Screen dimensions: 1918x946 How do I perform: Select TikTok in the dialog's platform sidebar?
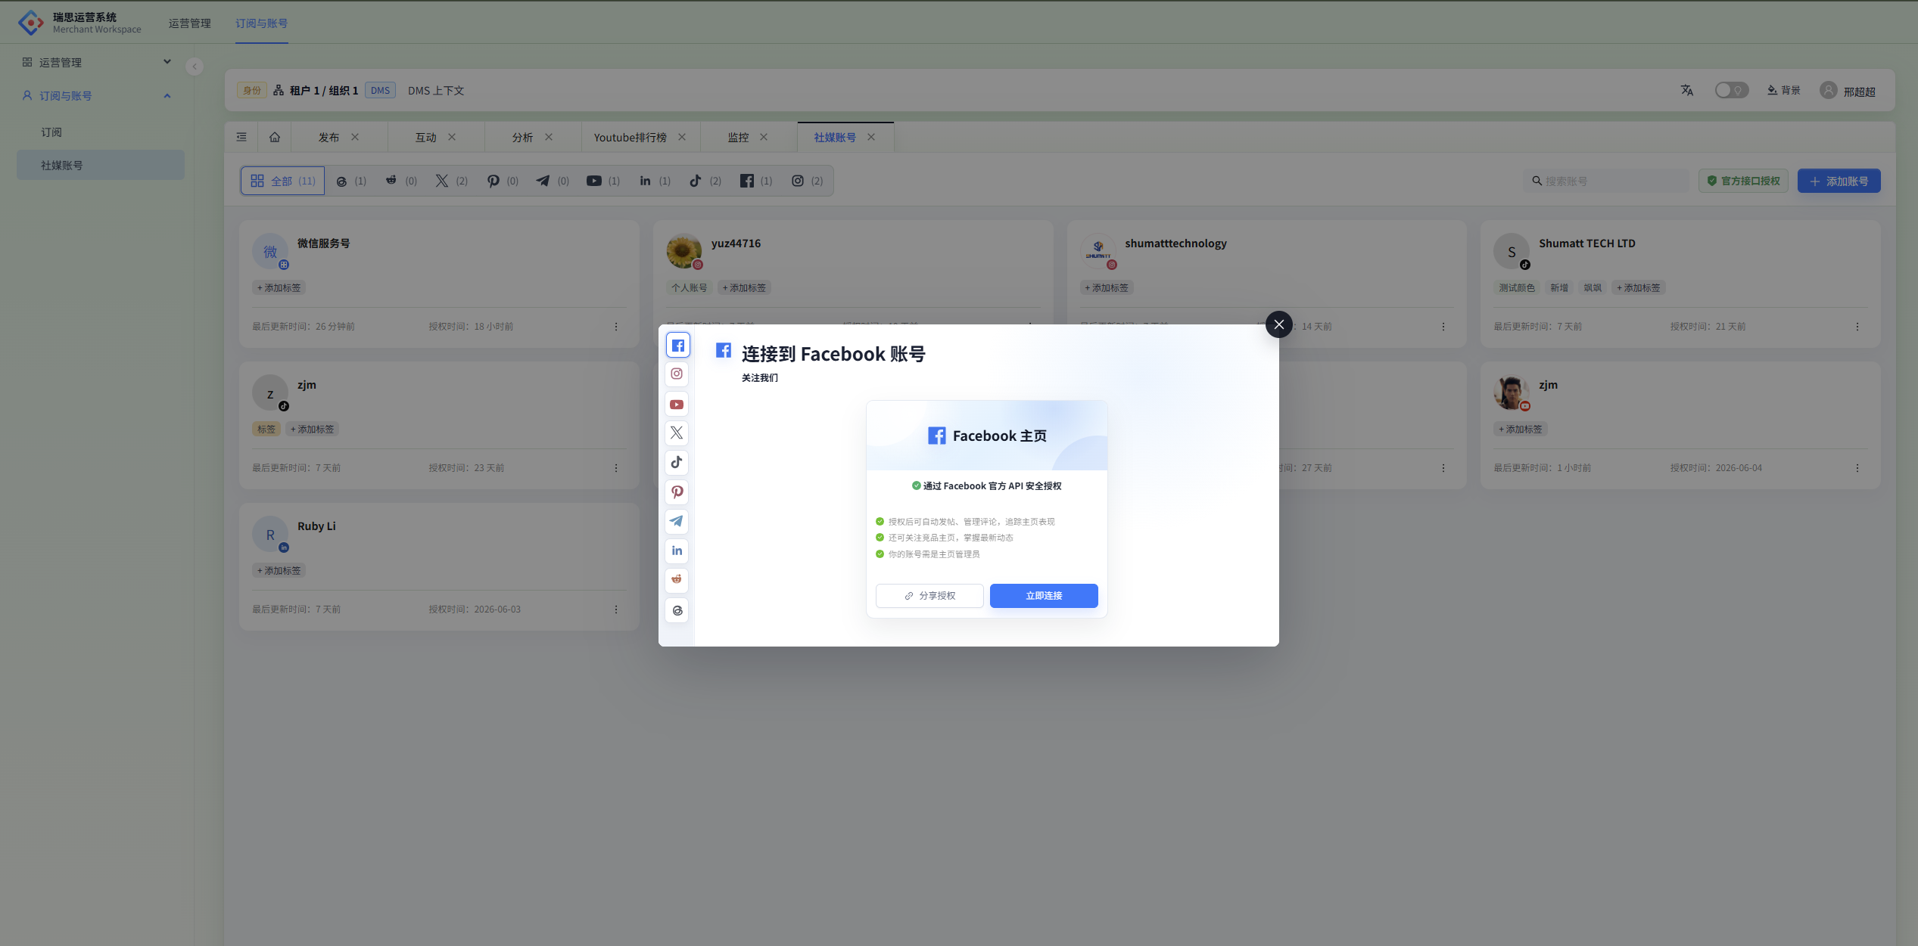point(677,462)
